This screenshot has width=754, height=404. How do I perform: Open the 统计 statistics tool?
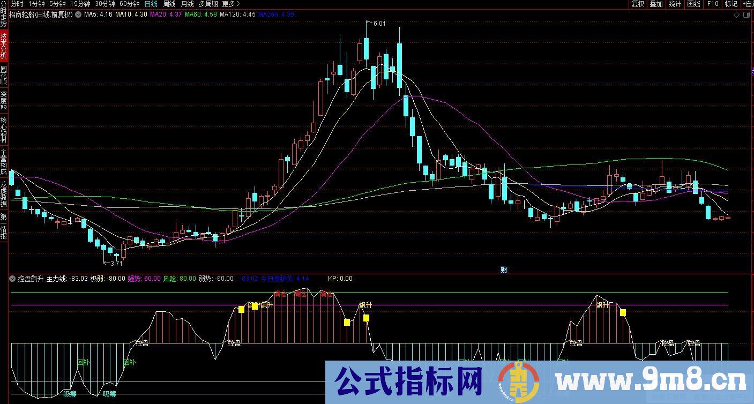click(675, 4)
